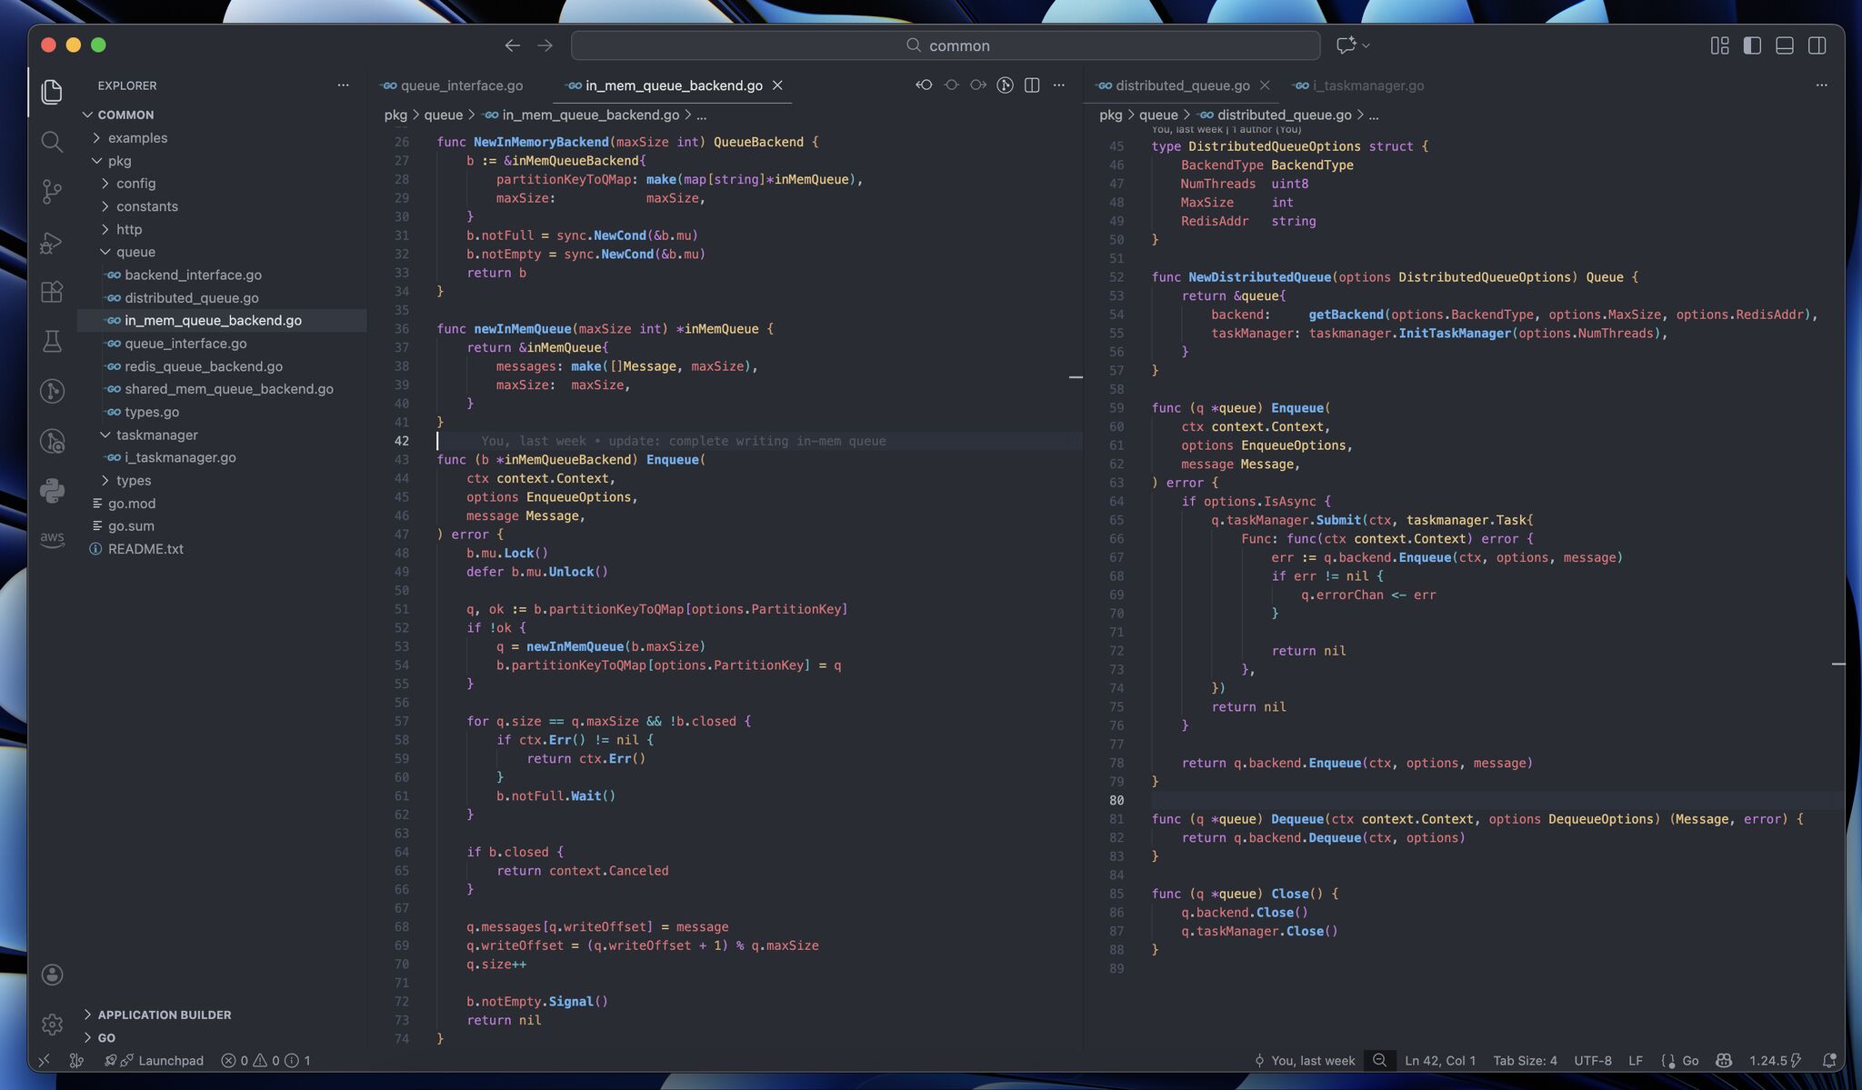Image resolution: width=1862 pixels, height=1090 pixels.
Task: Click the errors and warnings status item
Action: (265, 1061)
